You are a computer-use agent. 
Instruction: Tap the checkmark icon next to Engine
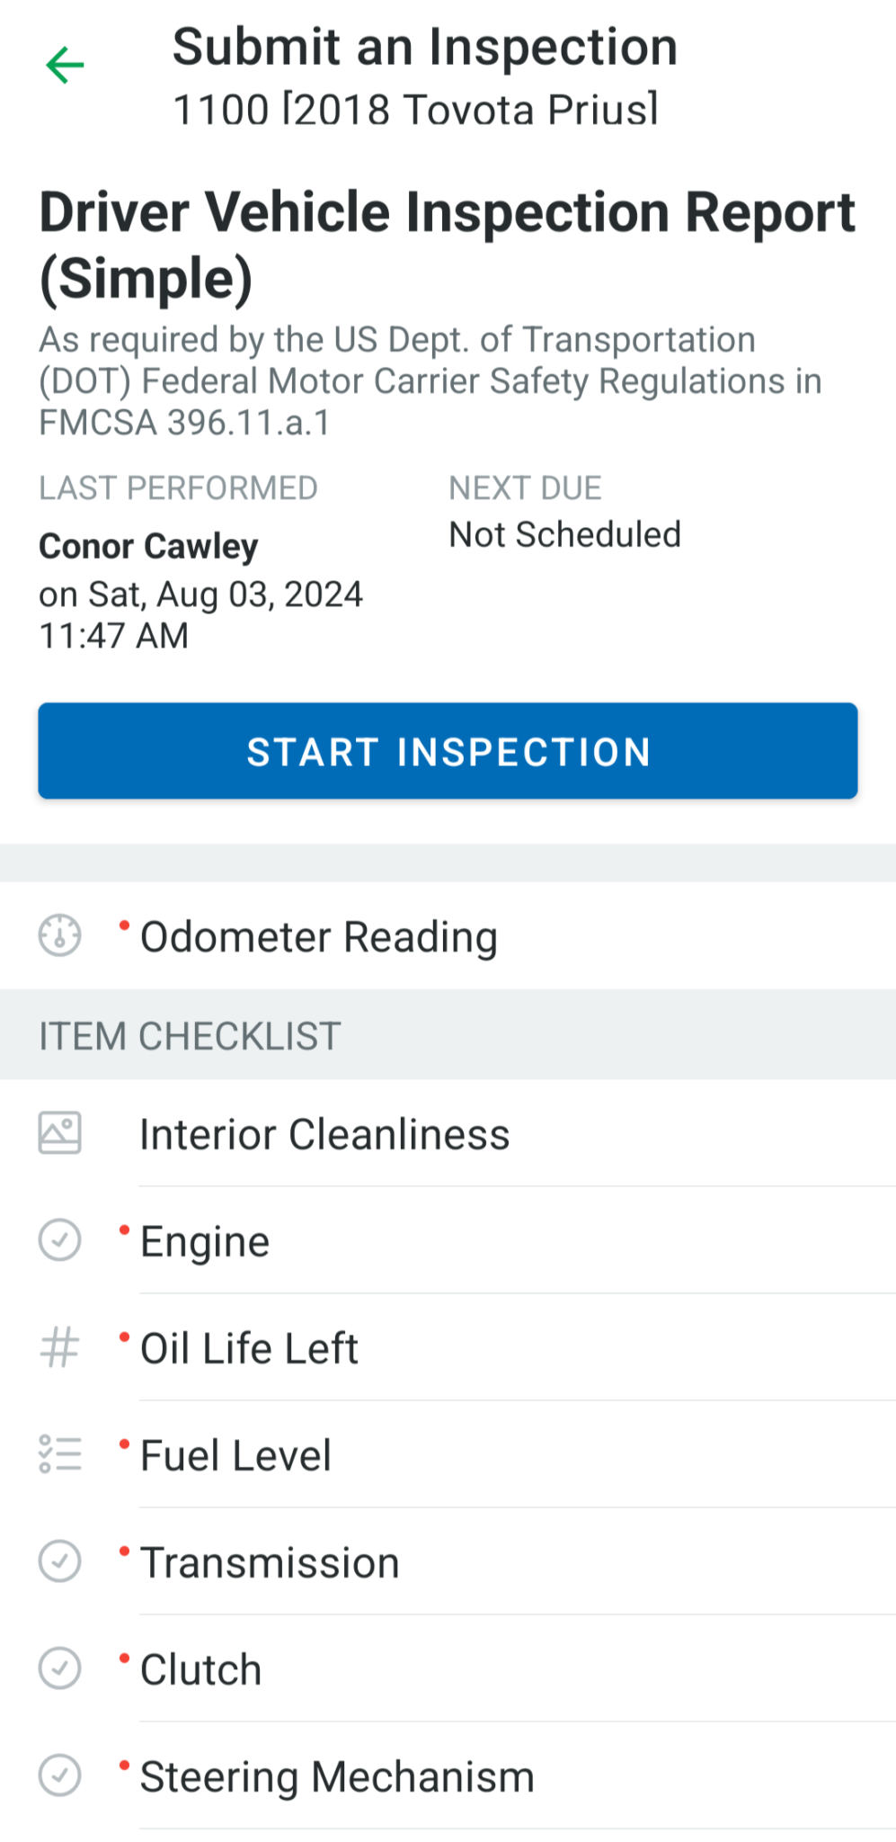point(59,1241)
